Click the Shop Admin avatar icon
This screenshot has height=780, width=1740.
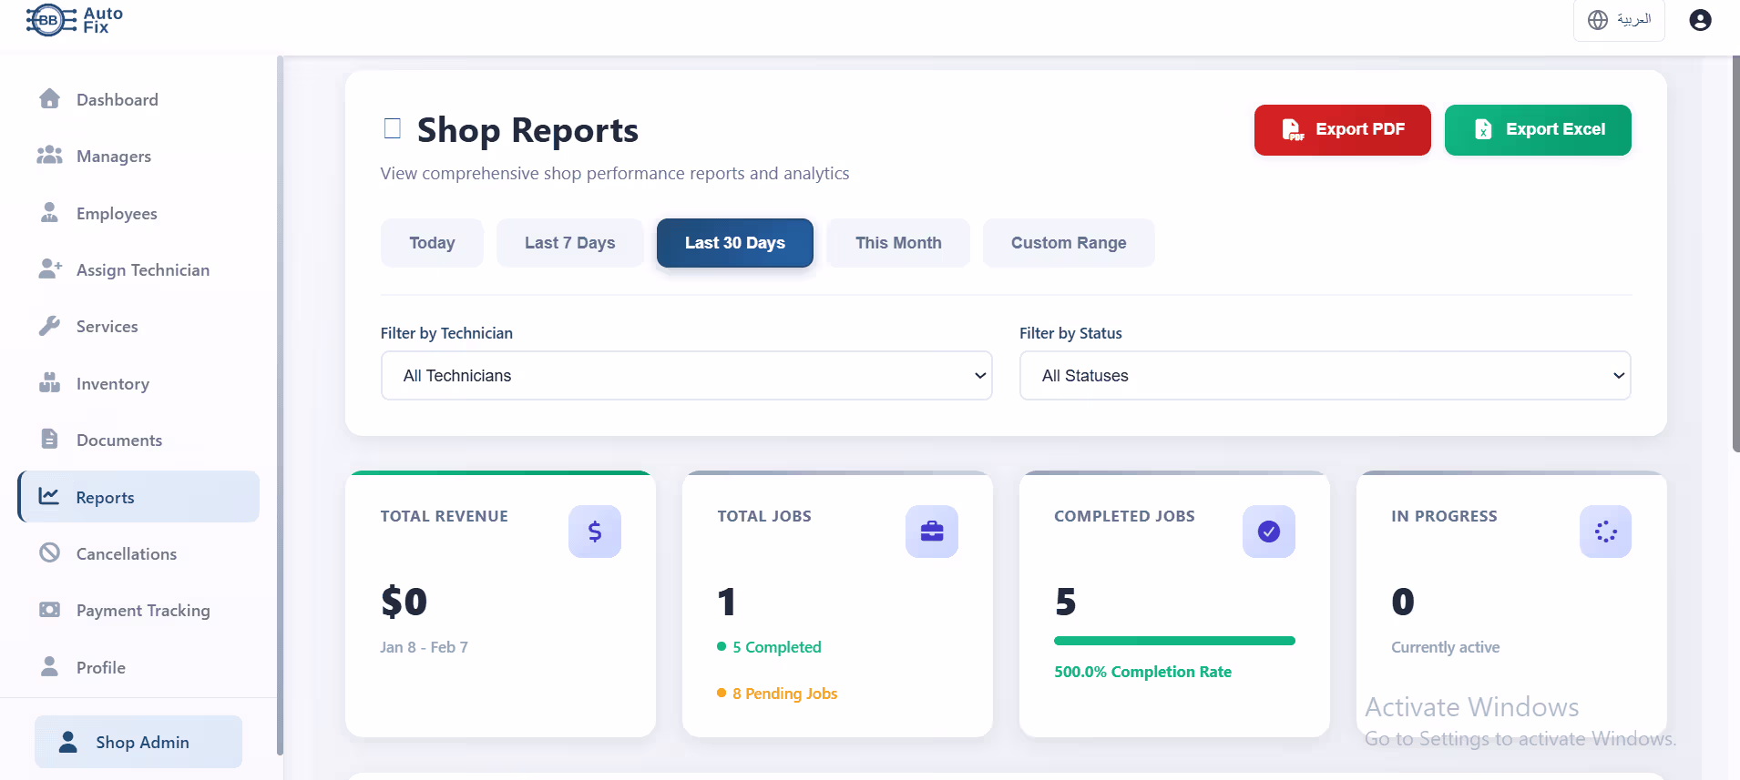click(x=68, y=742)
